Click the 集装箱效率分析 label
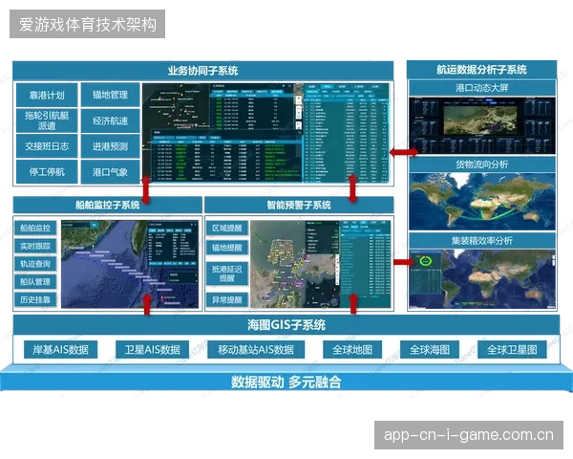This screenshot has height=459, width=573. click(x=481, y=241)
